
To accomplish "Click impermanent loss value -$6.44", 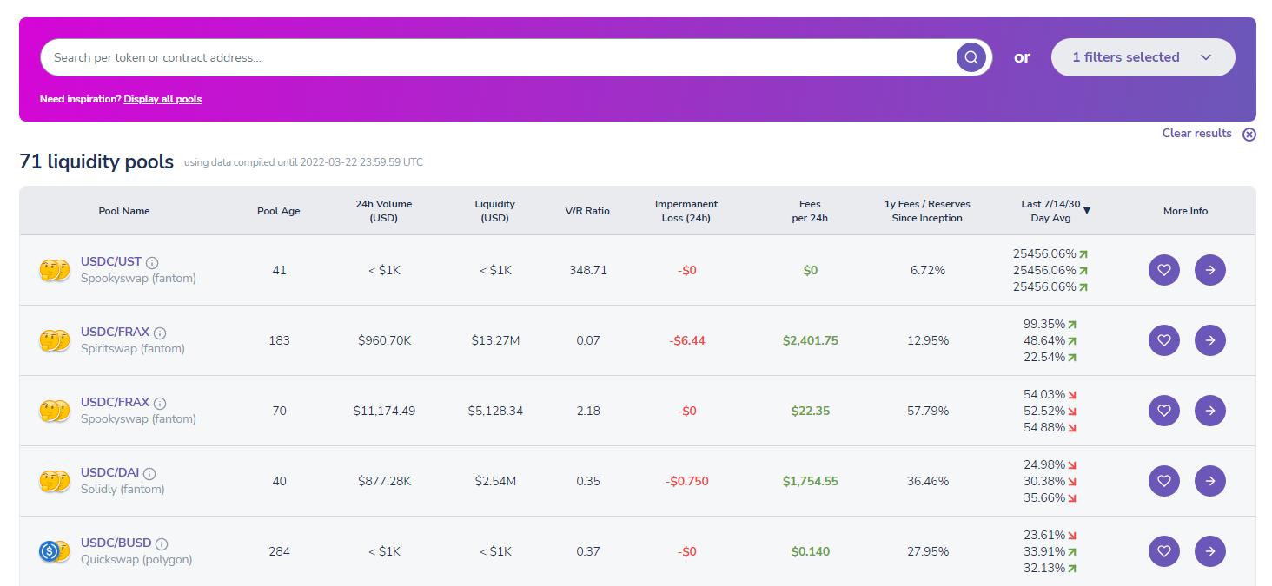I will (687, 340).
